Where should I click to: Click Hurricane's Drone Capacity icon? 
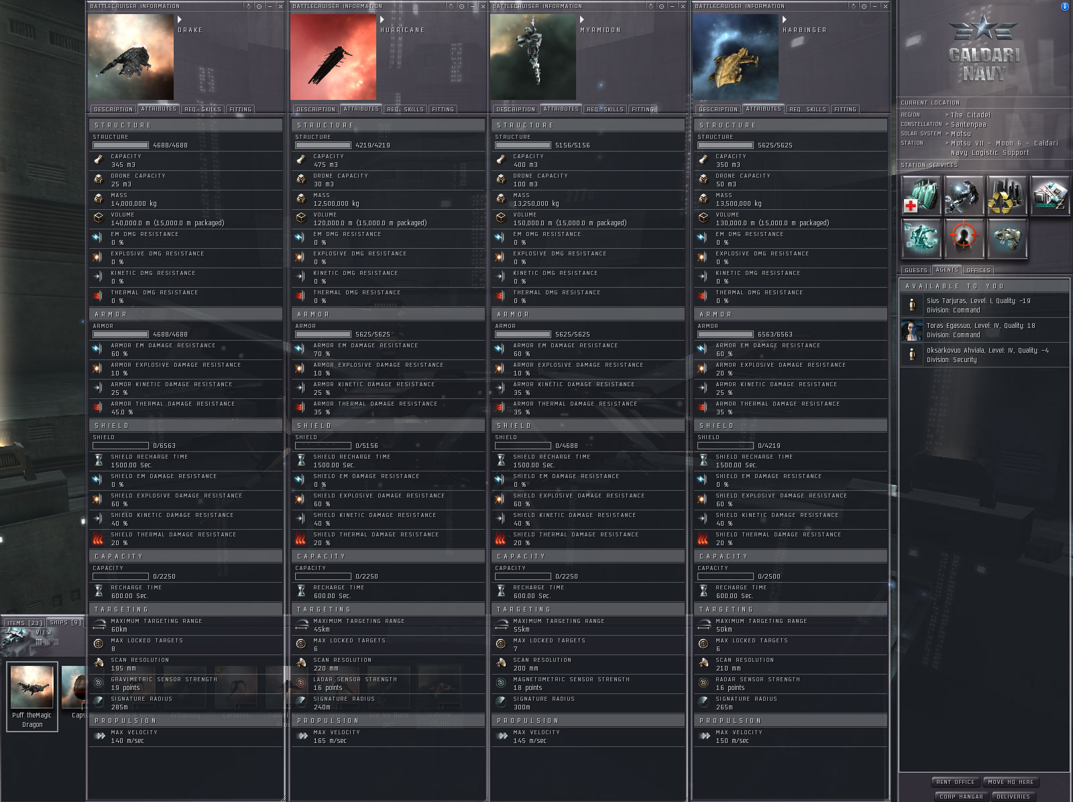[x=301, y=180]
